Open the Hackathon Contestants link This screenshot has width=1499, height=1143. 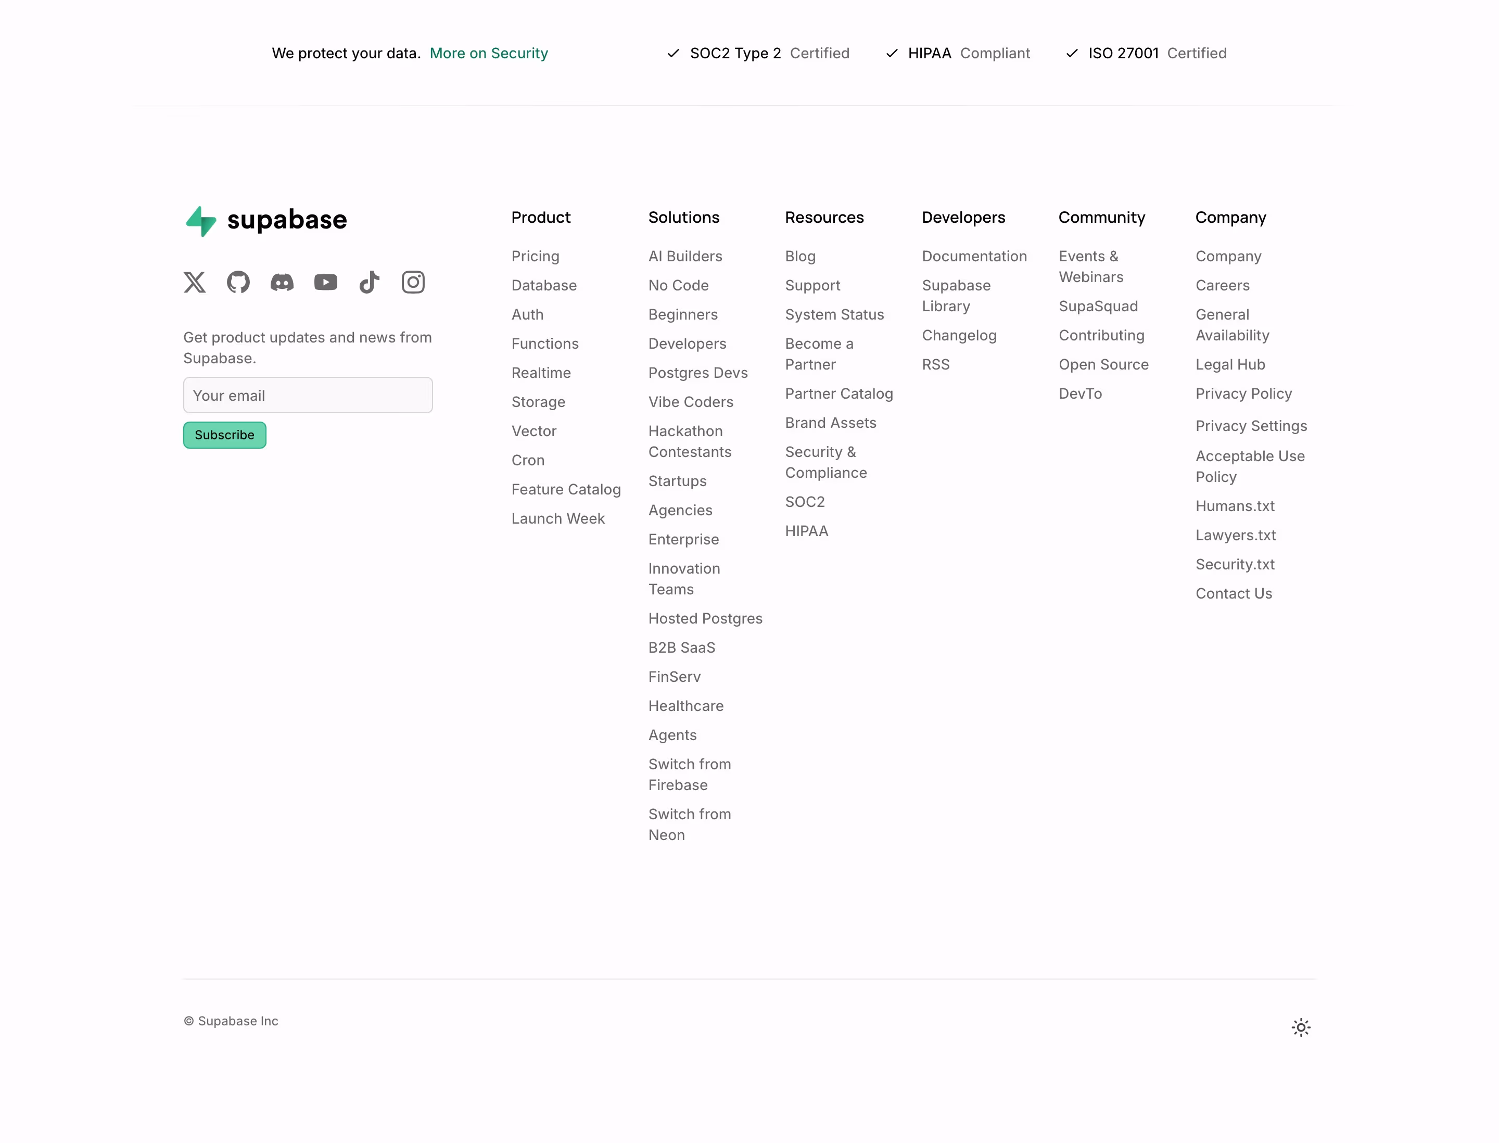690,441
